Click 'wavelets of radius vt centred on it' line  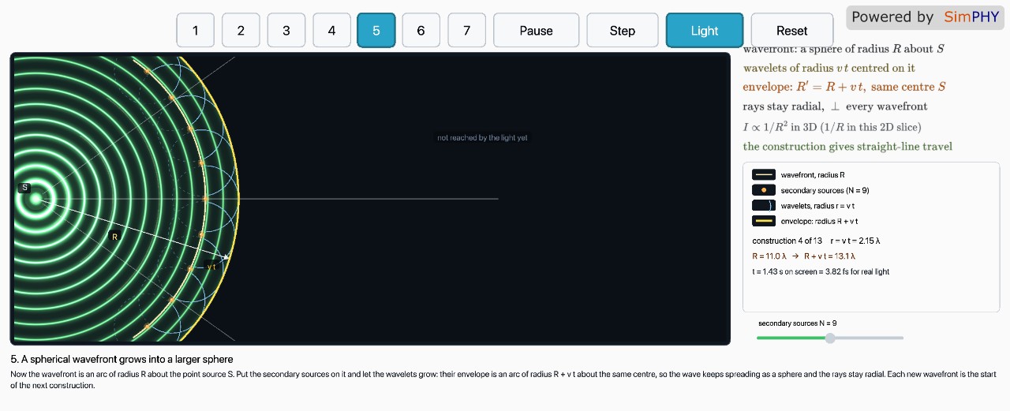tap(829, 68)
